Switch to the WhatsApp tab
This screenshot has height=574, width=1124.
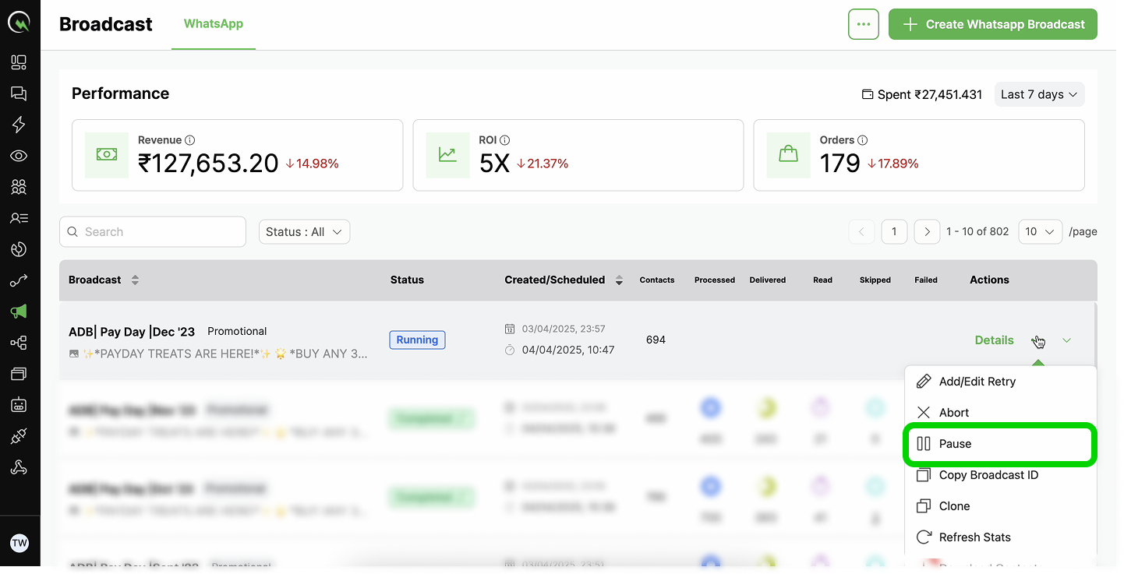click(213, 24)
